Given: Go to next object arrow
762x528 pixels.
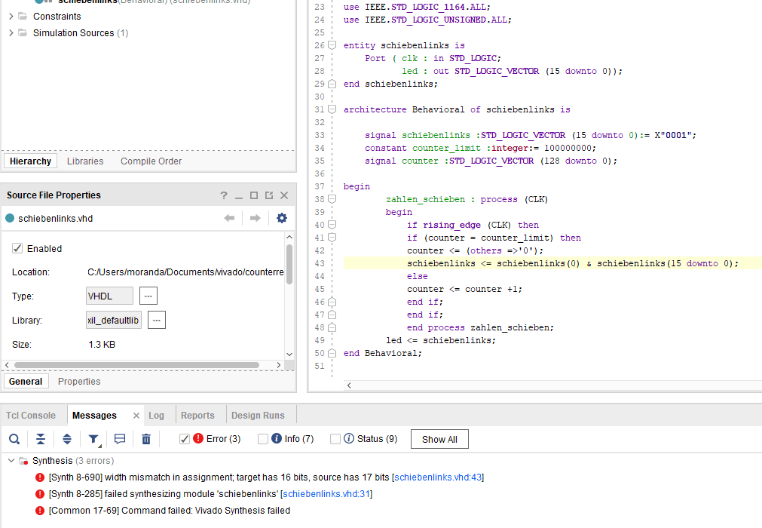Looking at the screenshot, I should point(256,218).
